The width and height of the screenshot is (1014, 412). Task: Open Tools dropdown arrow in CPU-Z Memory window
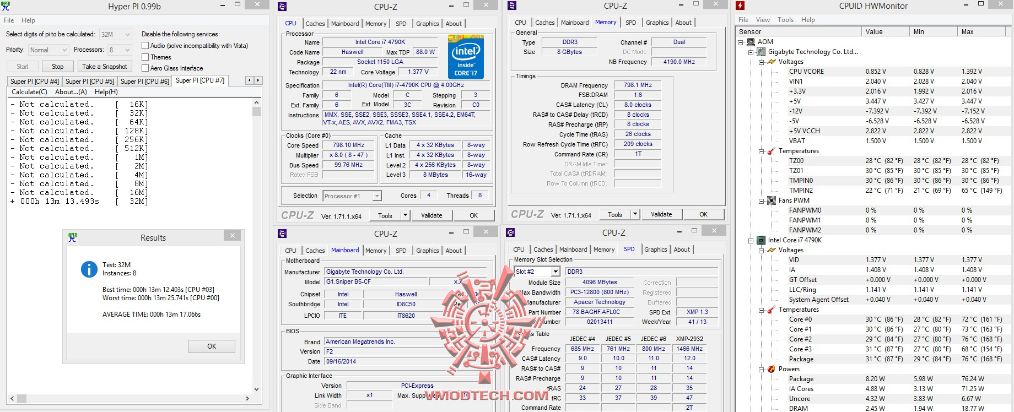[x=635, y=214]
